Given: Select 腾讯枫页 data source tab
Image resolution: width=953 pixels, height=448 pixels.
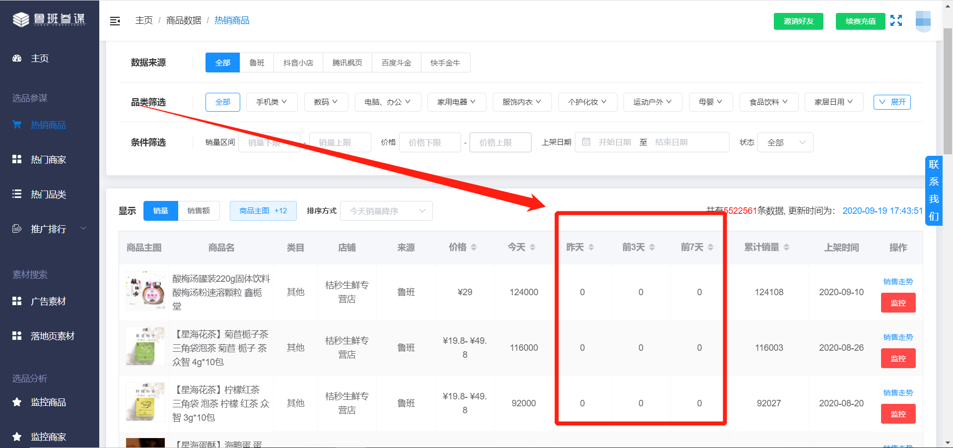Looking at the screenshot, I should [x=347, y=63].
